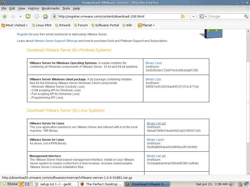250x187 pixels.
Task: Open the address bar history dropdown
Action: coord(193,16)
